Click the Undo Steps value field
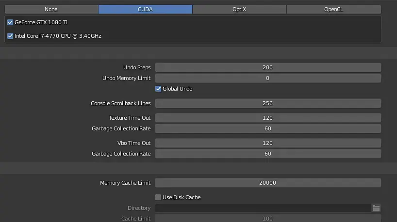Screen dimensions: 397x222 coord(267,67)
